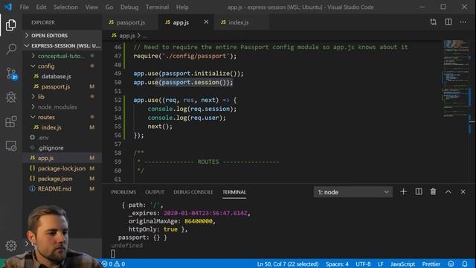This screenshot has width=476, height=268.
Task: Click the VS Code logo icon
Action: [x=8, y=7]
